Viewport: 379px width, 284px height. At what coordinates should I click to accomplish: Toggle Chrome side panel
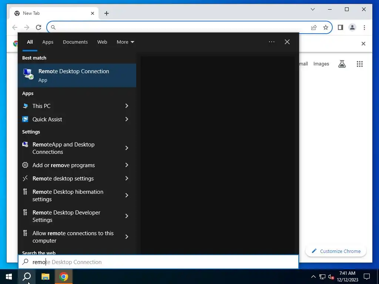click(341, 27)
